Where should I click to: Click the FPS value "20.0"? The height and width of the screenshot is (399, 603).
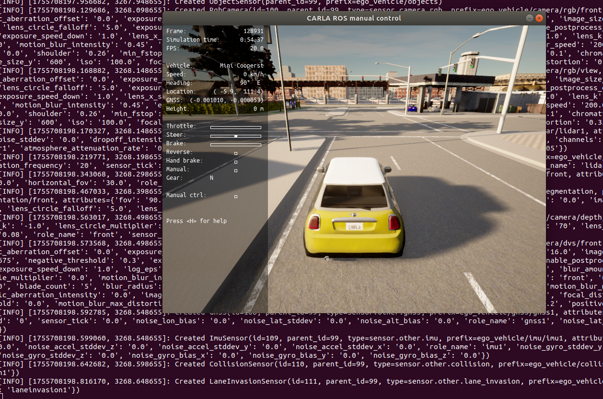pyautogui.click(x=257, y=48)
